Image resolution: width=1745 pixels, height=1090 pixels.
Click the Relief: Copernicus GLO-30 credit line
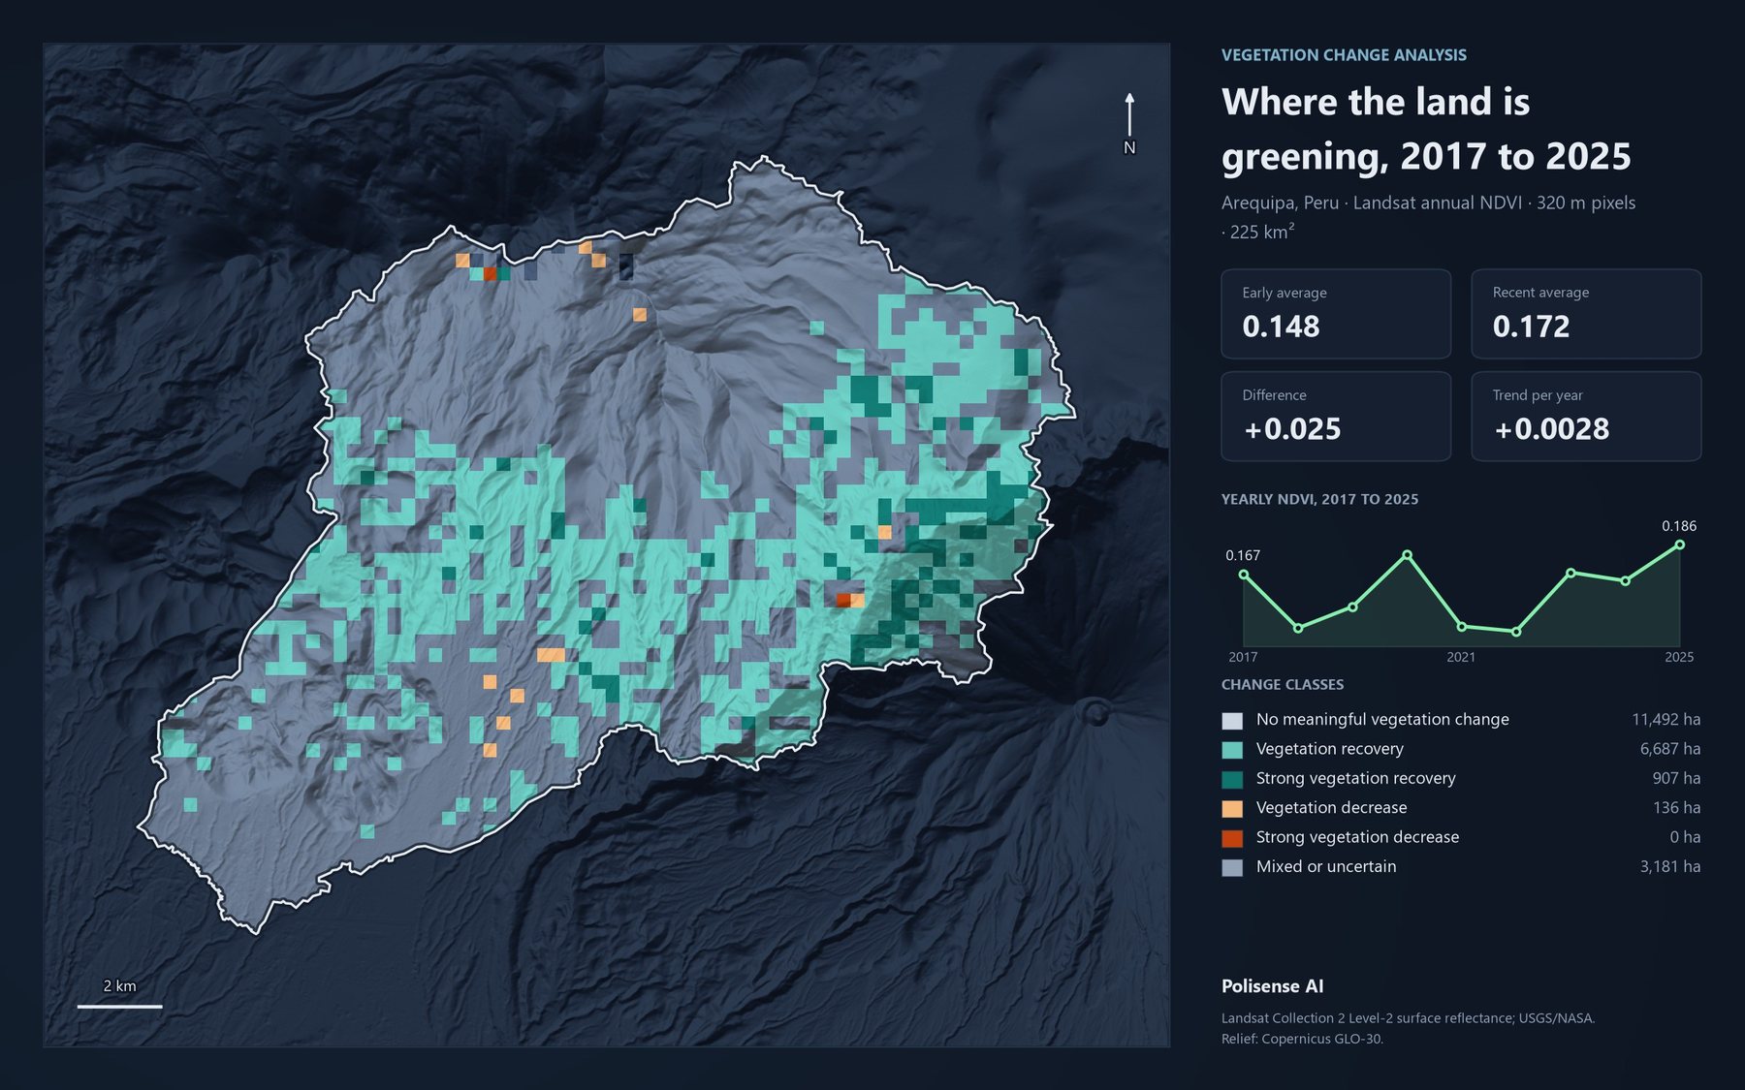point(1302,1039)
